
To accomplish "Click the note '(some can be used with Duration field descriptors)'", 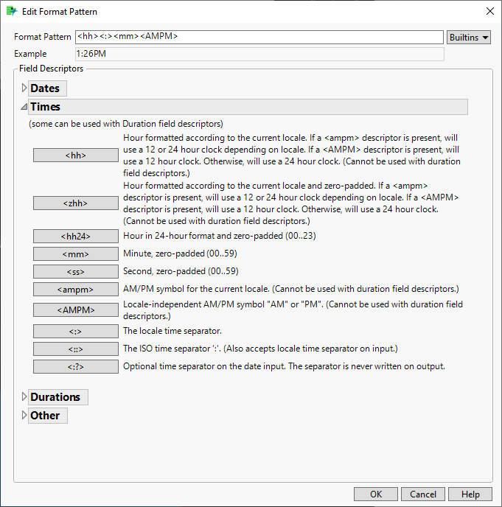I will (126, 124).
